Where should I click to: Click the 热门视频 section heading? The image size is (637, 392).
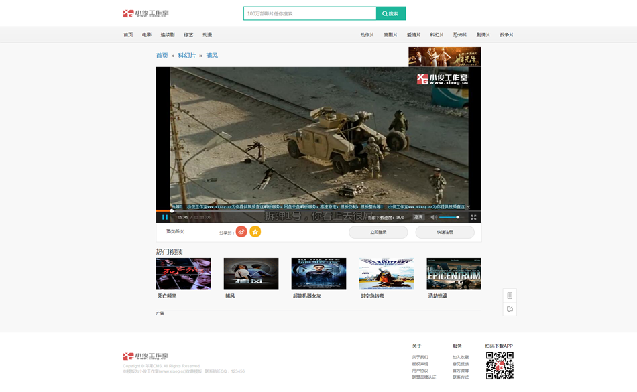click(170, 251)
